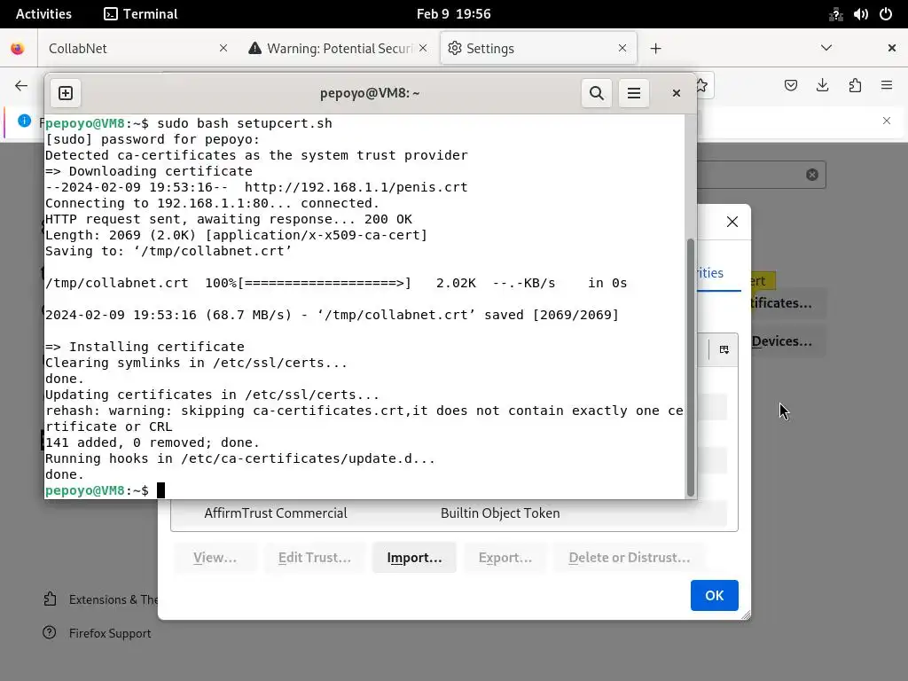
Task: Close the Certificate Manager dialog
Action: pos(732,222)
